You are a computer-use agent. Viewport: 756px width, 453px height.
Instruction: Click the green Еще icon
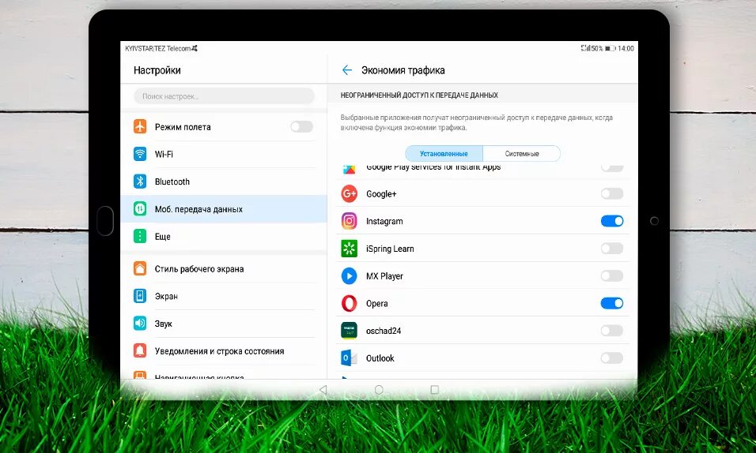point(140,237)
